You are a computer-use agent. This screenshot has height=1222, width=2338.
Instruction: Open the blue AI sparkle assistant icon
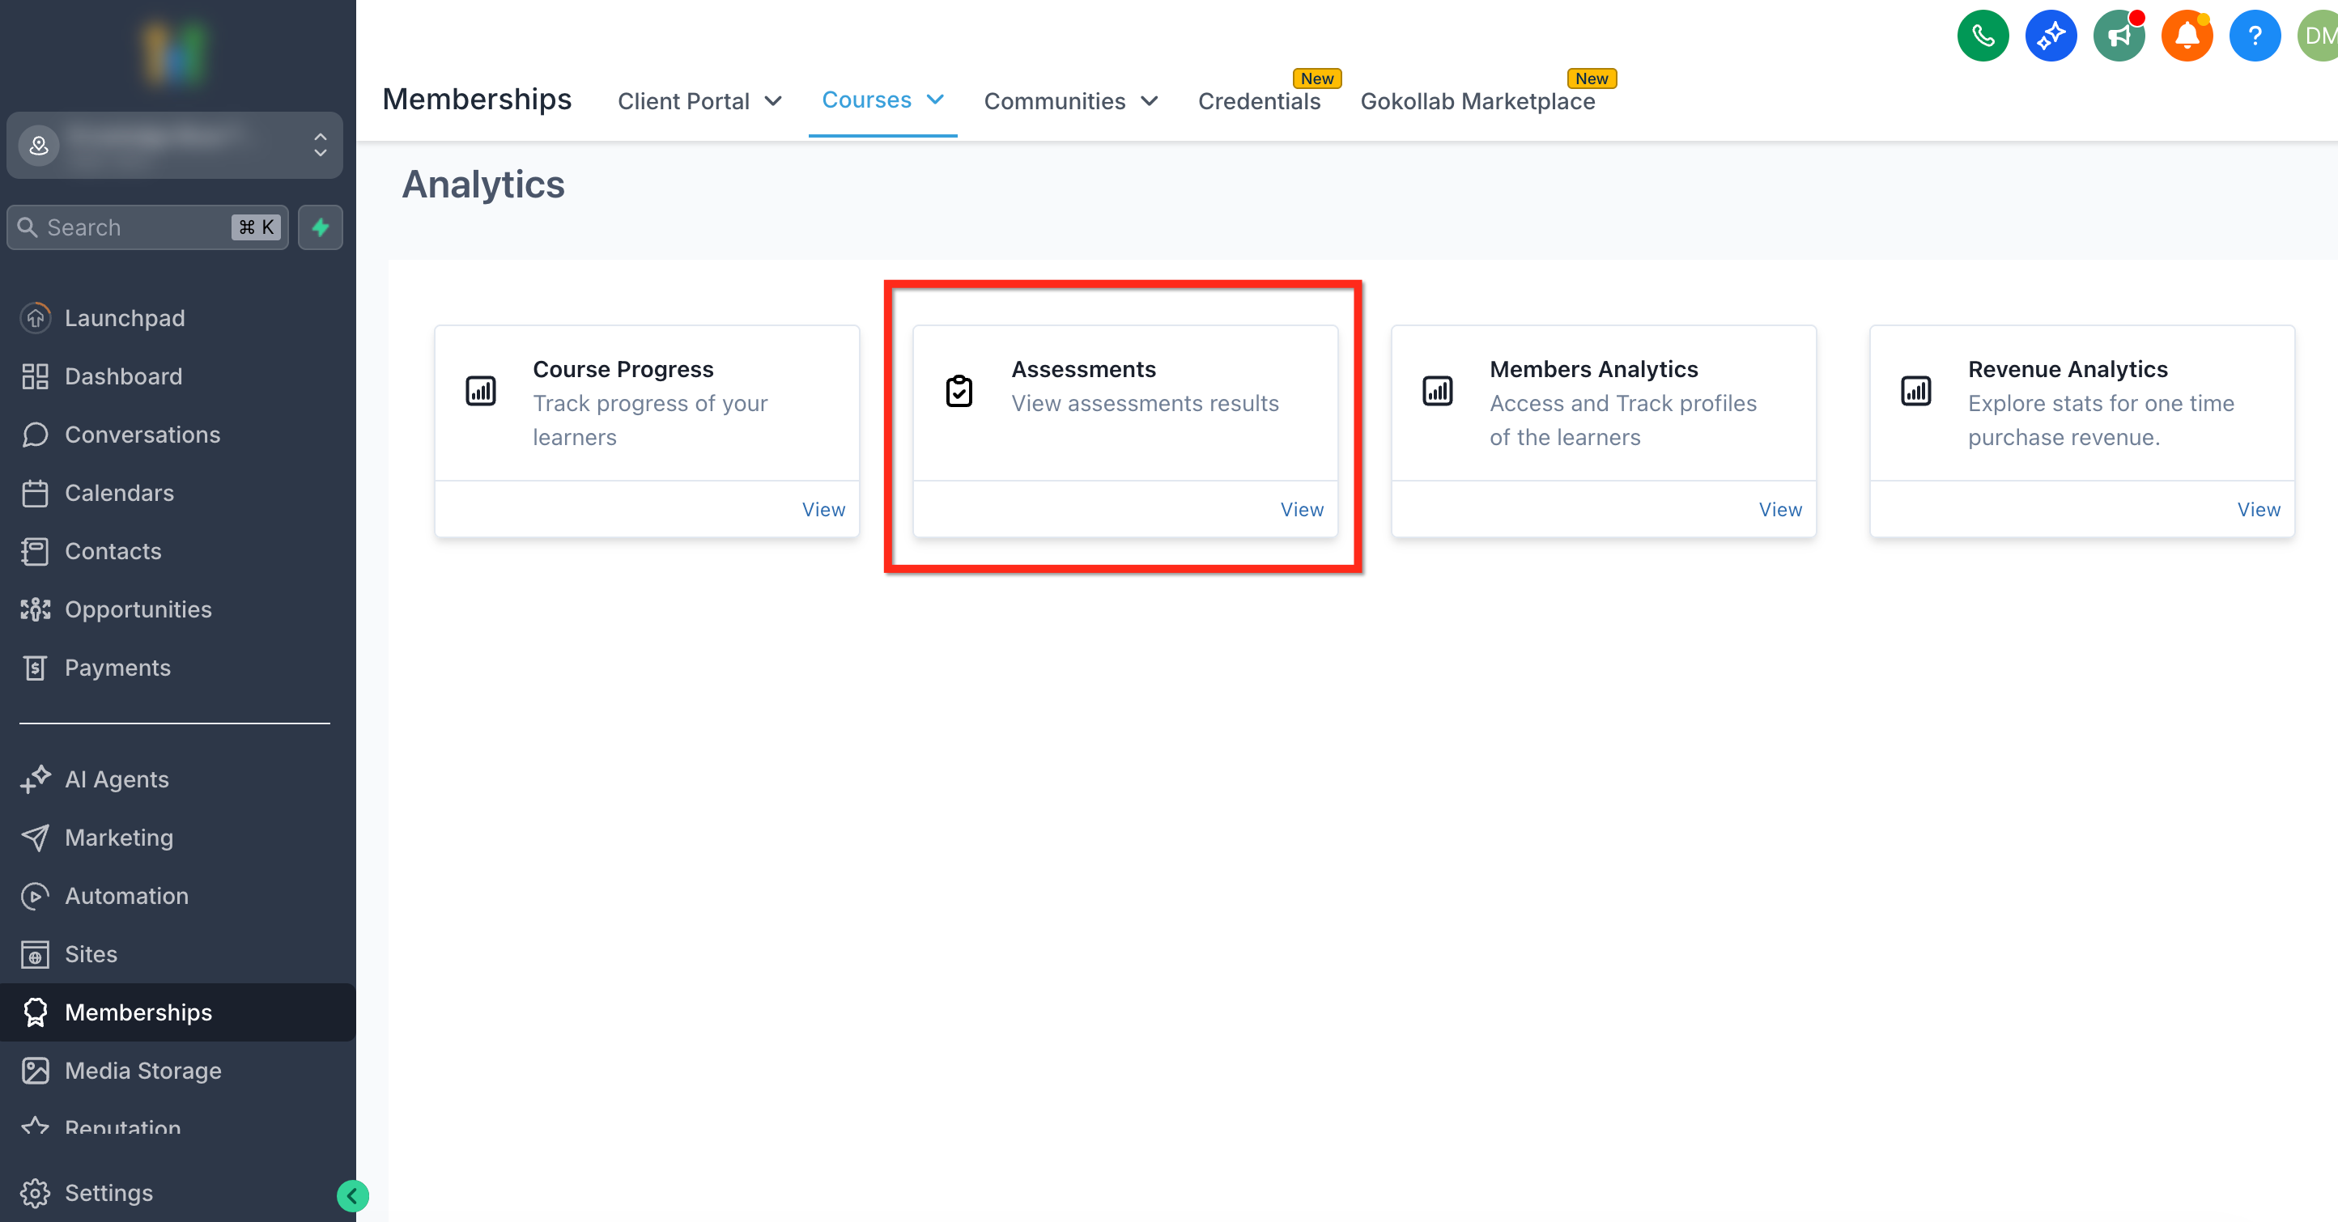[2051, 36]
